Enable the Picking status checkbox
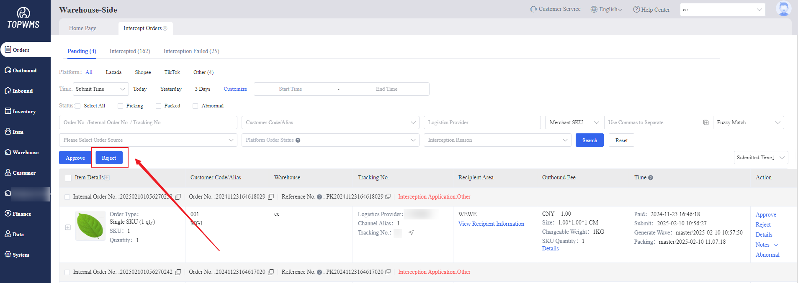The width and height of the screenshot is (798, 283). point(121,106)
